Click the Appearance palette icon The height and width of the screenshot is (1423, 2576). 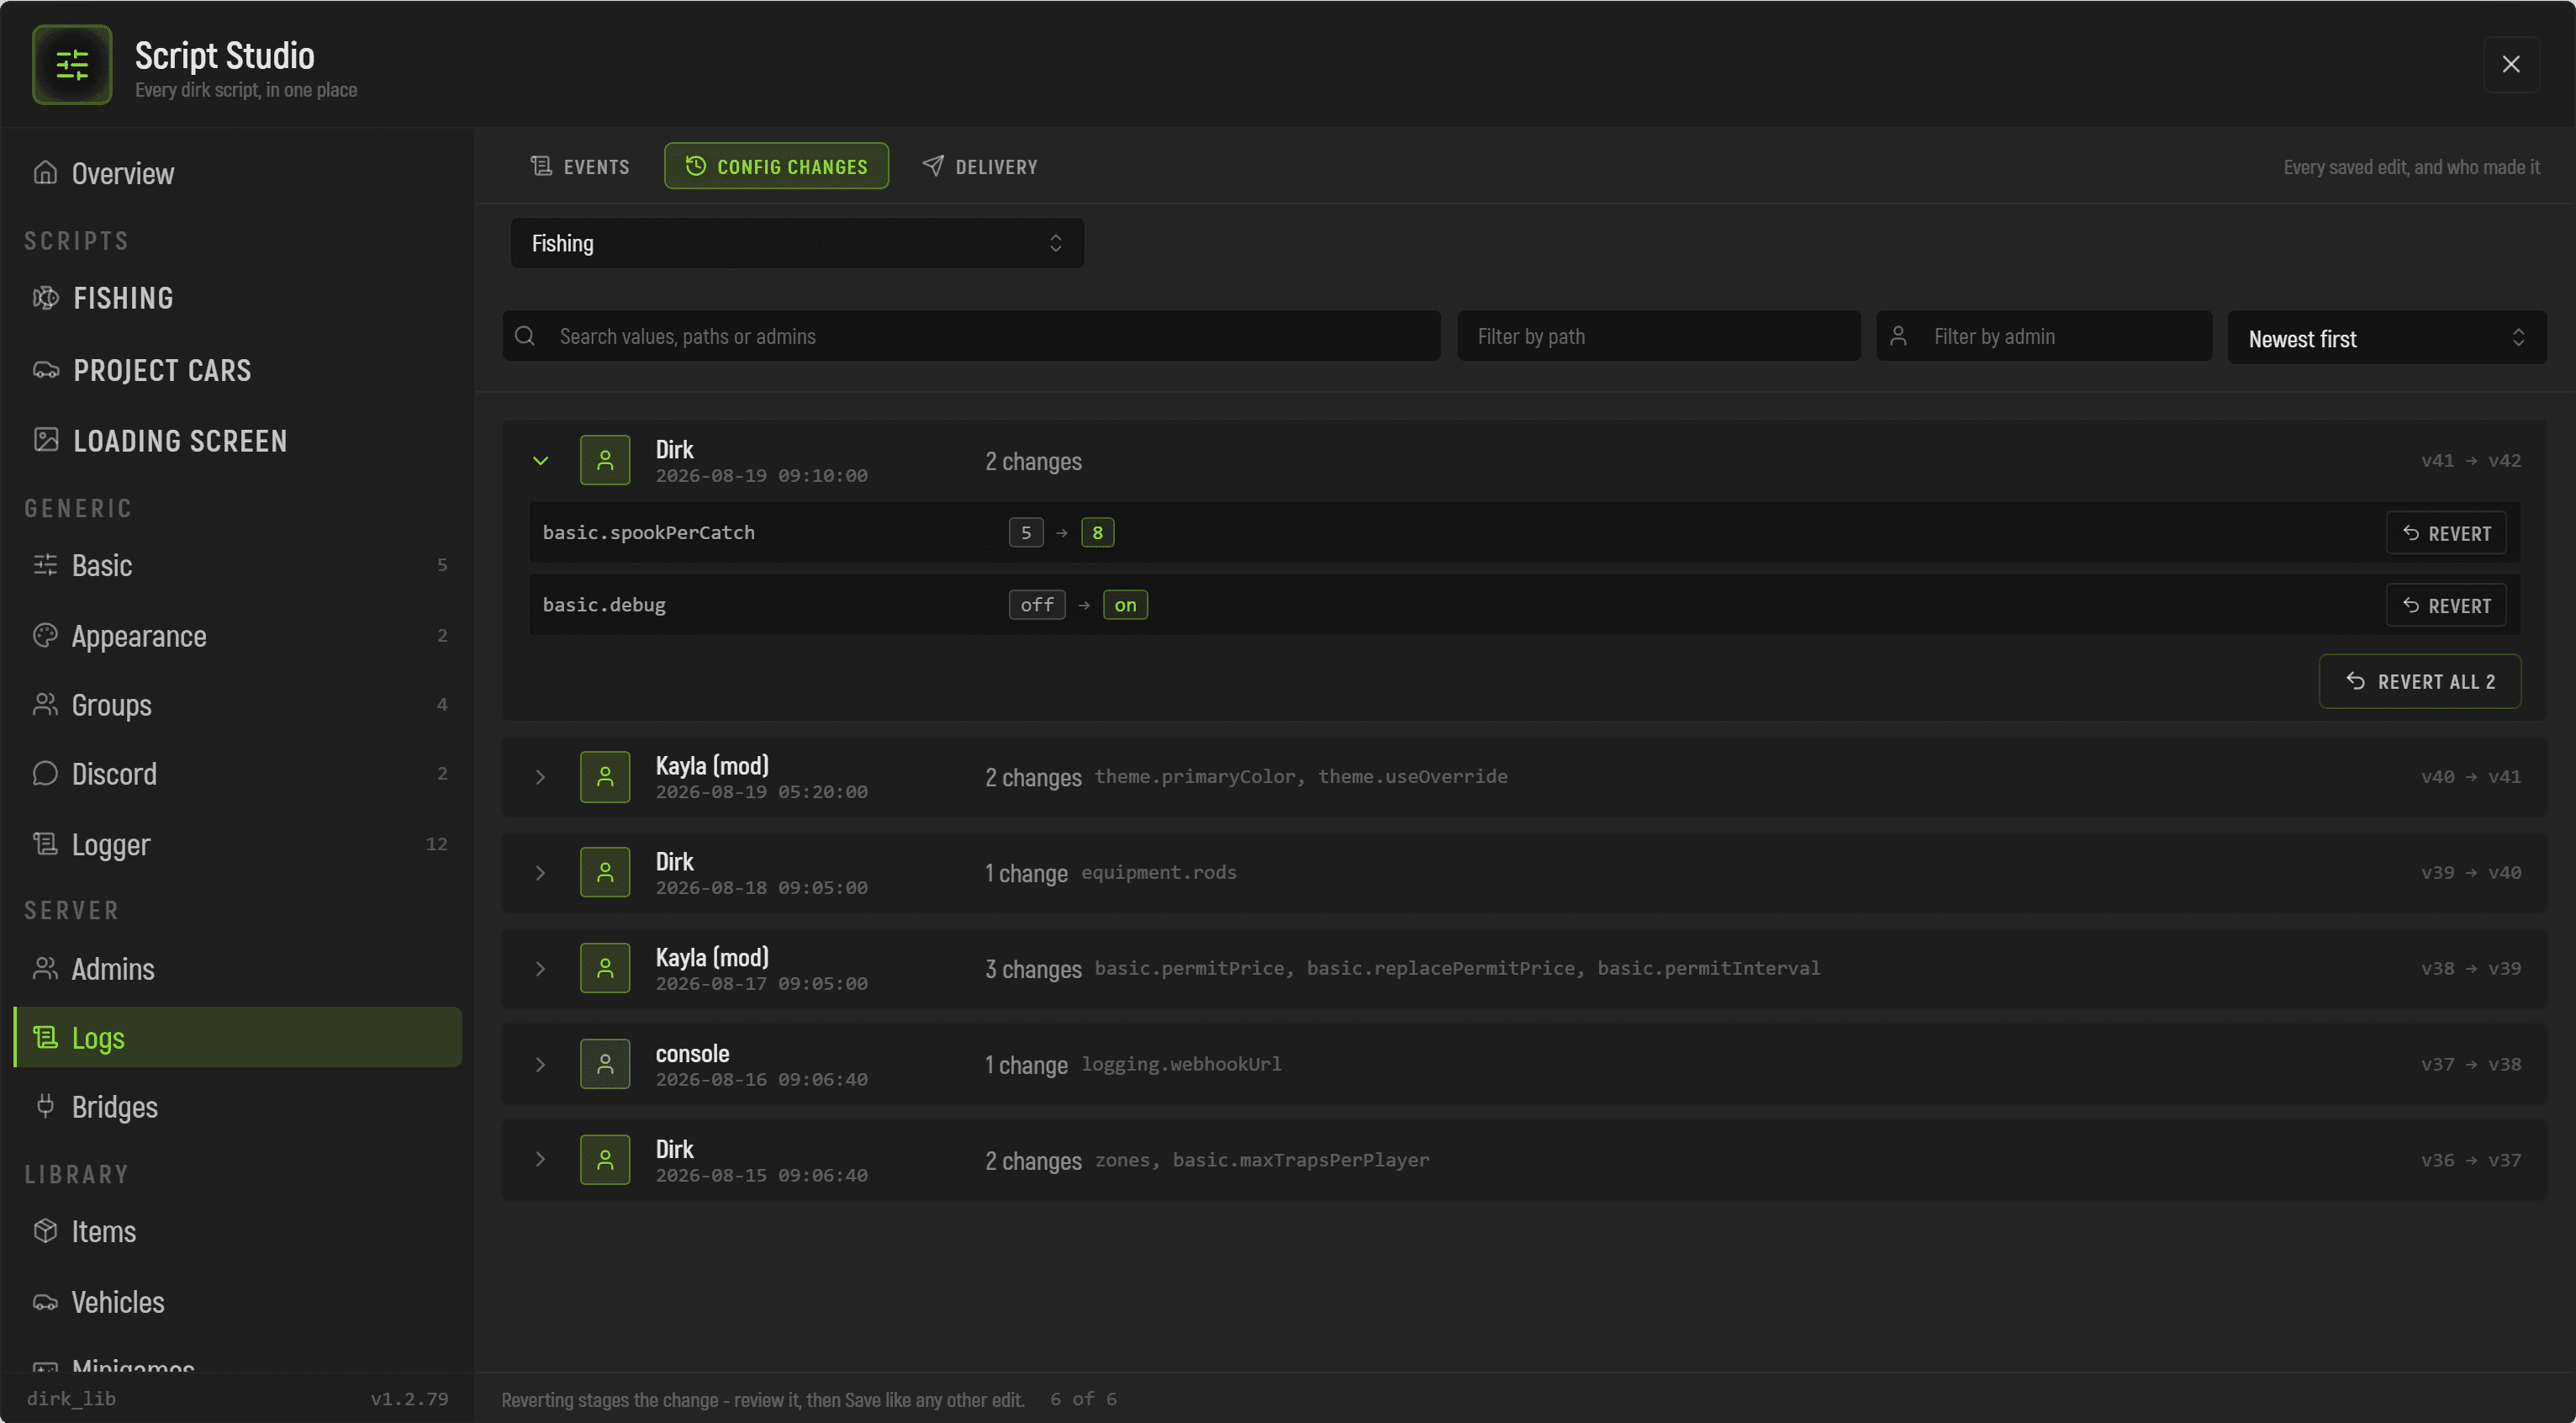tap(45, 636)
